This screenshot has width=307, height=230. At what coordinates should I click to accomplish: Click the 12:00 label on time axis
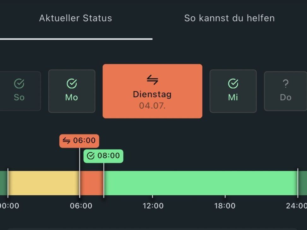click(153, 206)
